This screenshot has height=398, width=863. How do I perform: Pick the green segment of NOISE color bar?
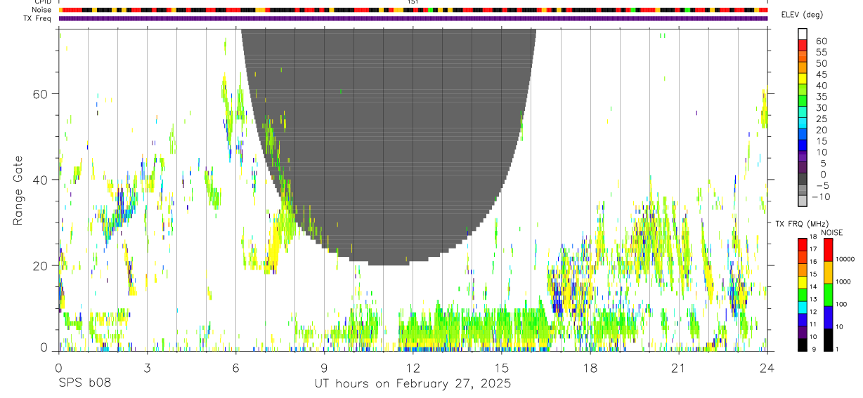[x=829, y=295]
